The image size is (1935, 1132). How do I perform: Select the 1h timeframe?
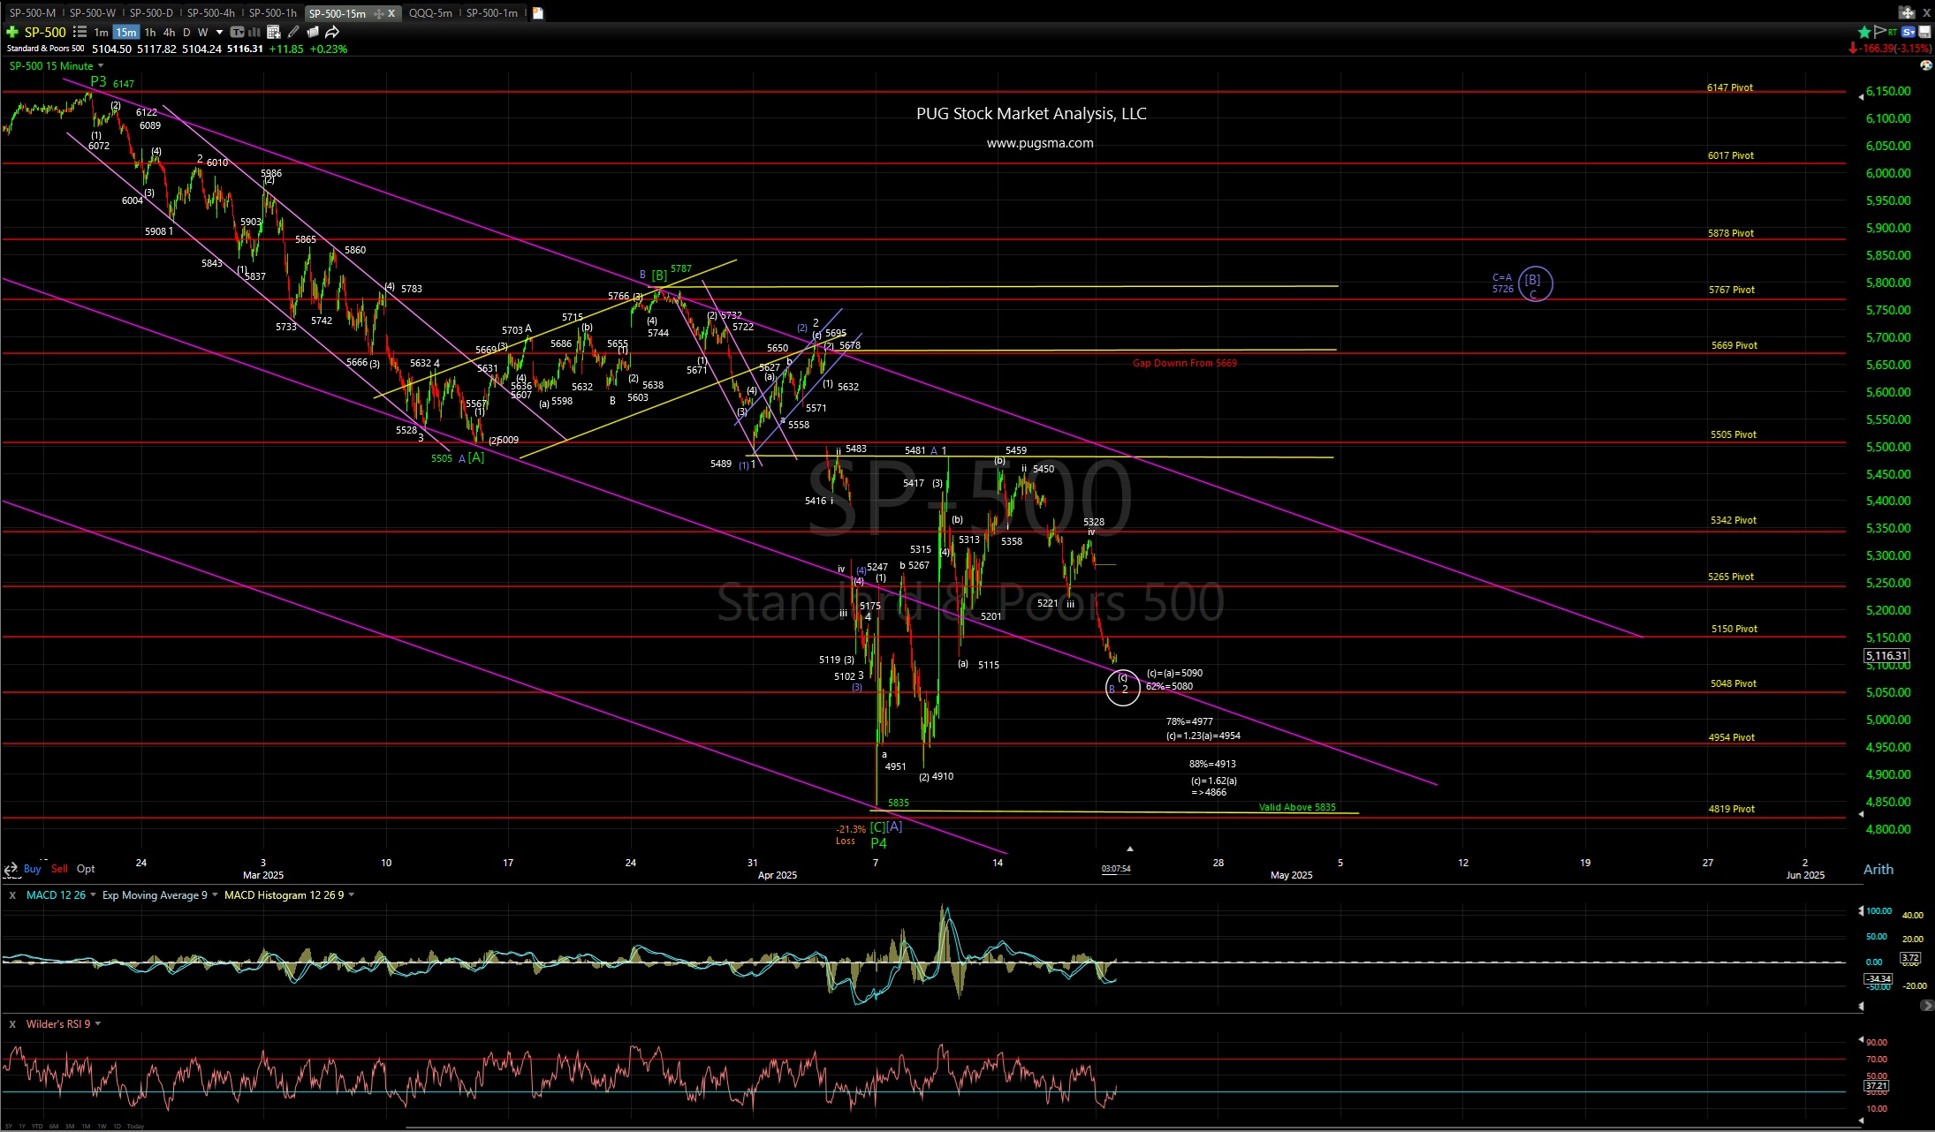pyautogui.click(x=150, y=33)
